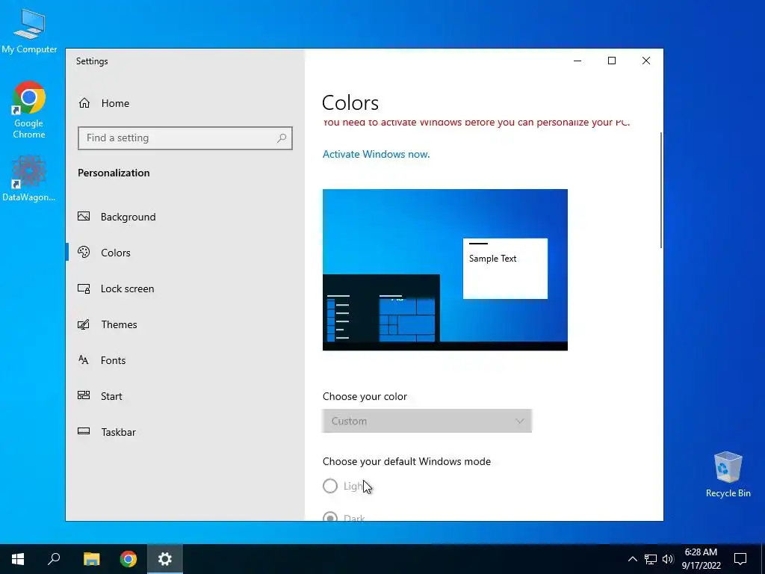765x574 pixels.
Task: Close the Settings window
Action: tap(646, 61)
